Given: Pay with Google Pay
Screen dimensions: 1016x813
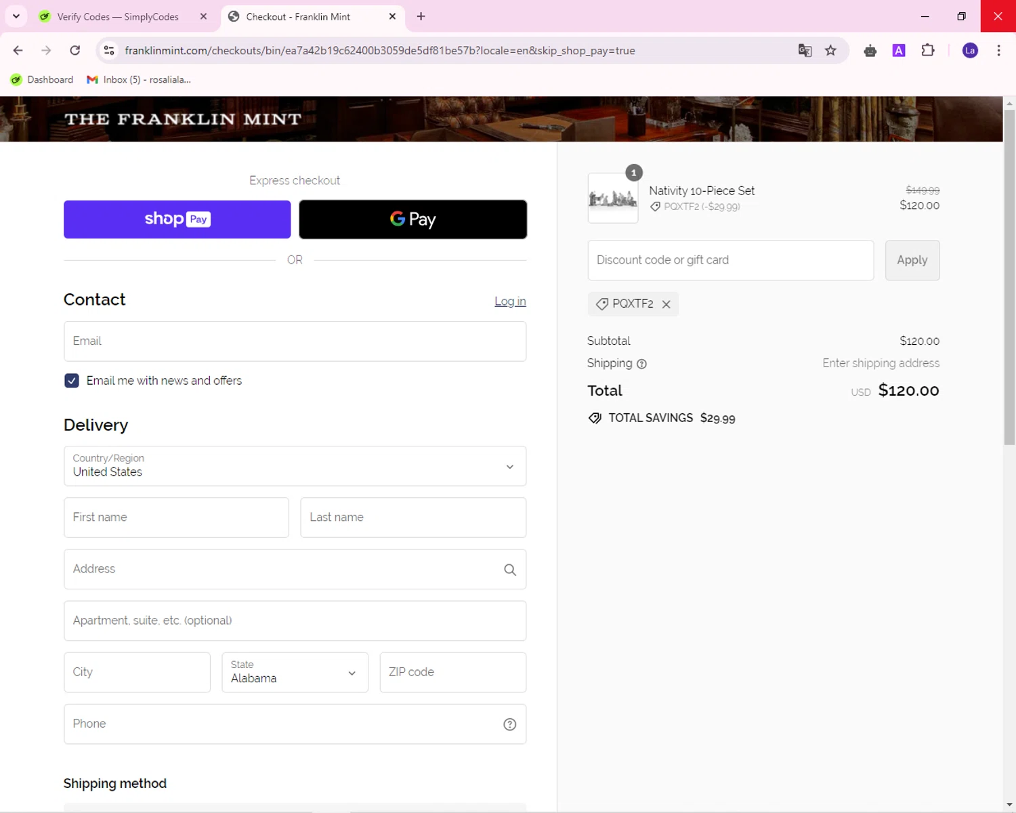Looking at the screenshot, I should tap(413, 220).
